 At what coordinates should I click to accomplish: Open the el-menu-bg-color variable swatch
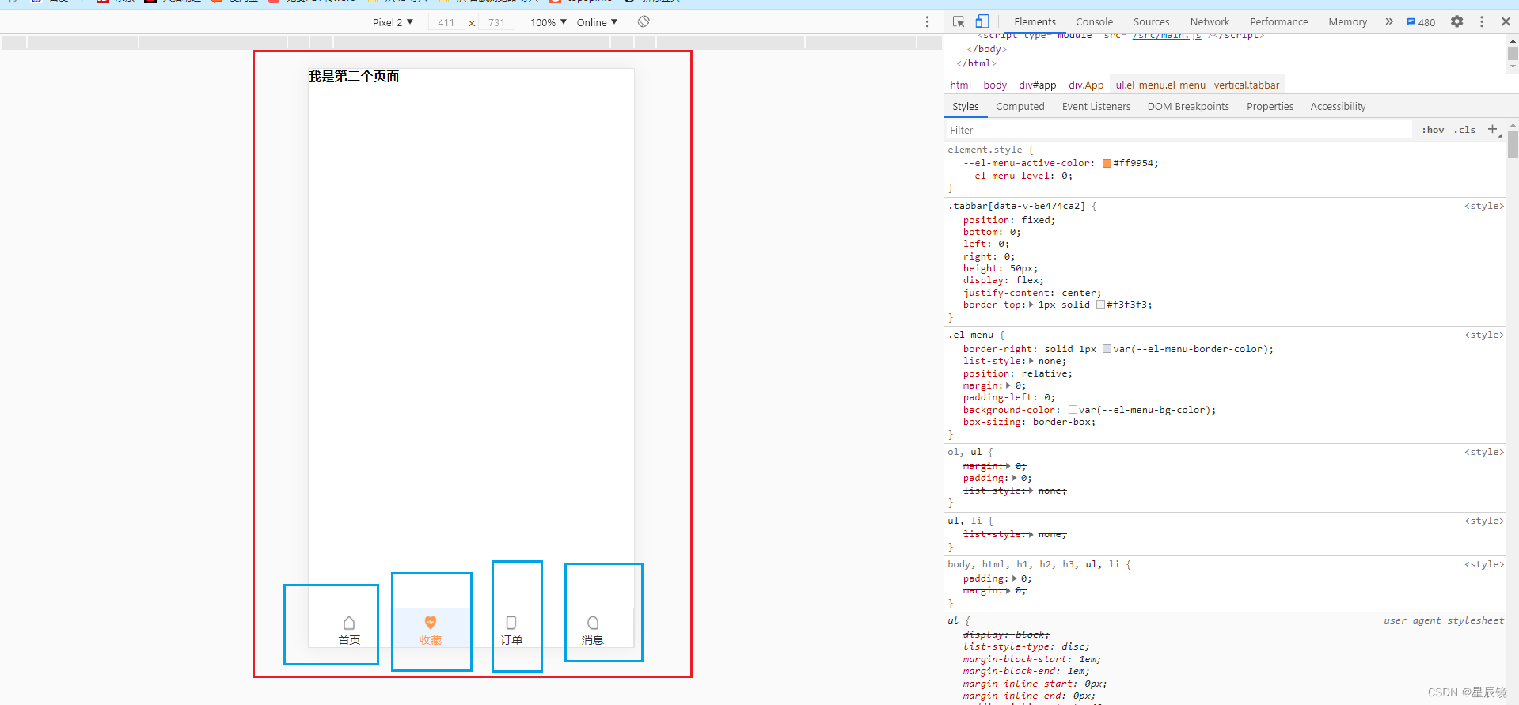point(1073,411)
